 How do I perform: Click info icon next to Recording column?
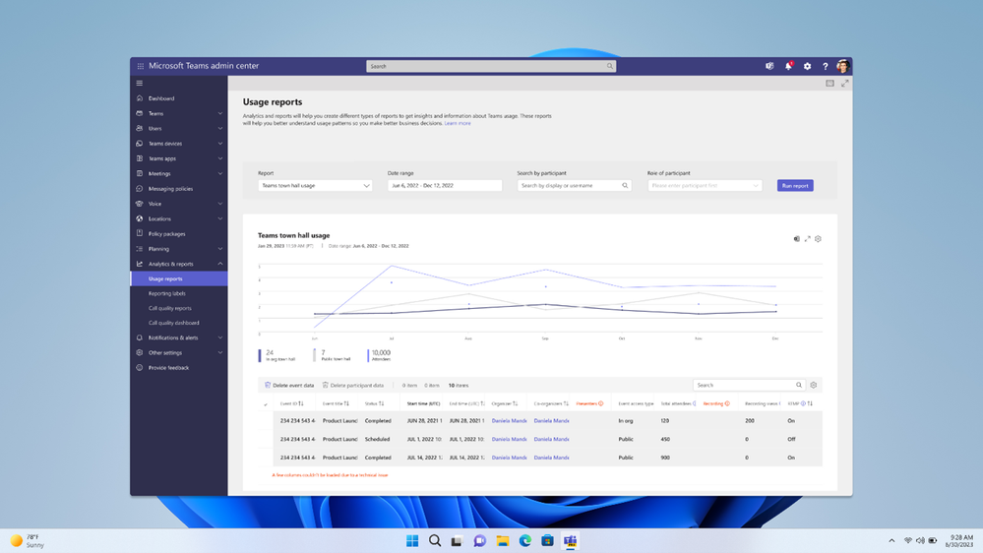tap(727, 403)
